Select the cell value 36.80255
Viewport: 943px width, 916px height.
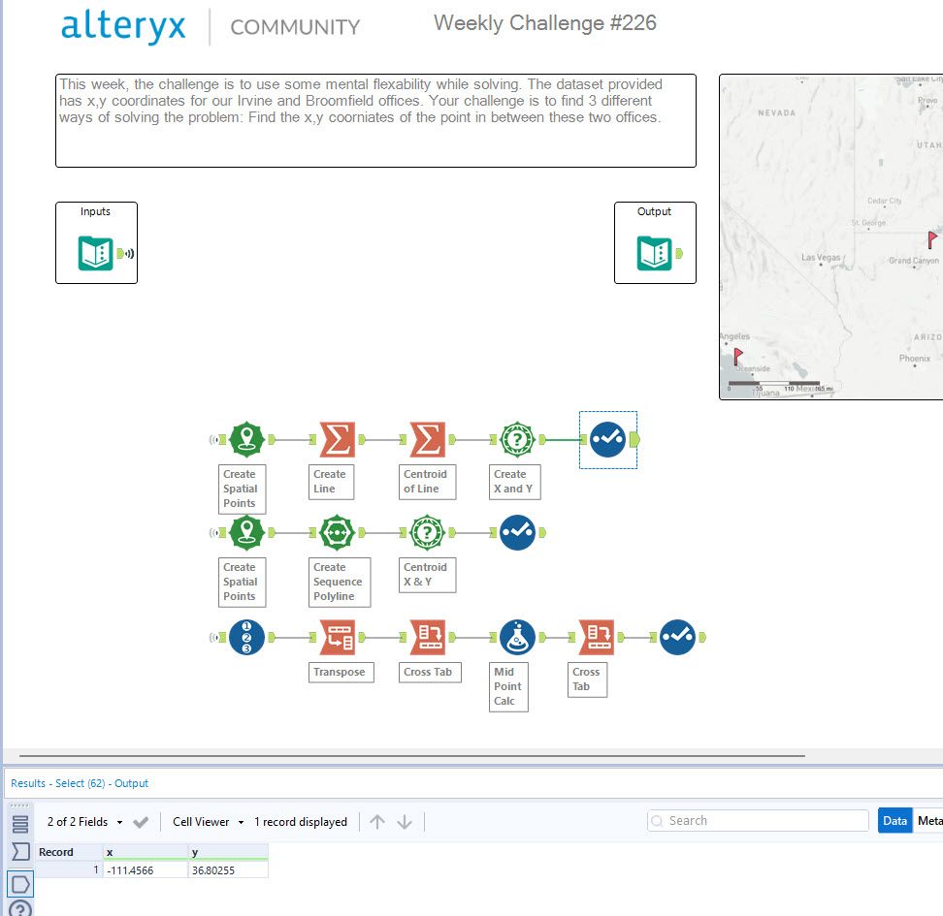228,870
